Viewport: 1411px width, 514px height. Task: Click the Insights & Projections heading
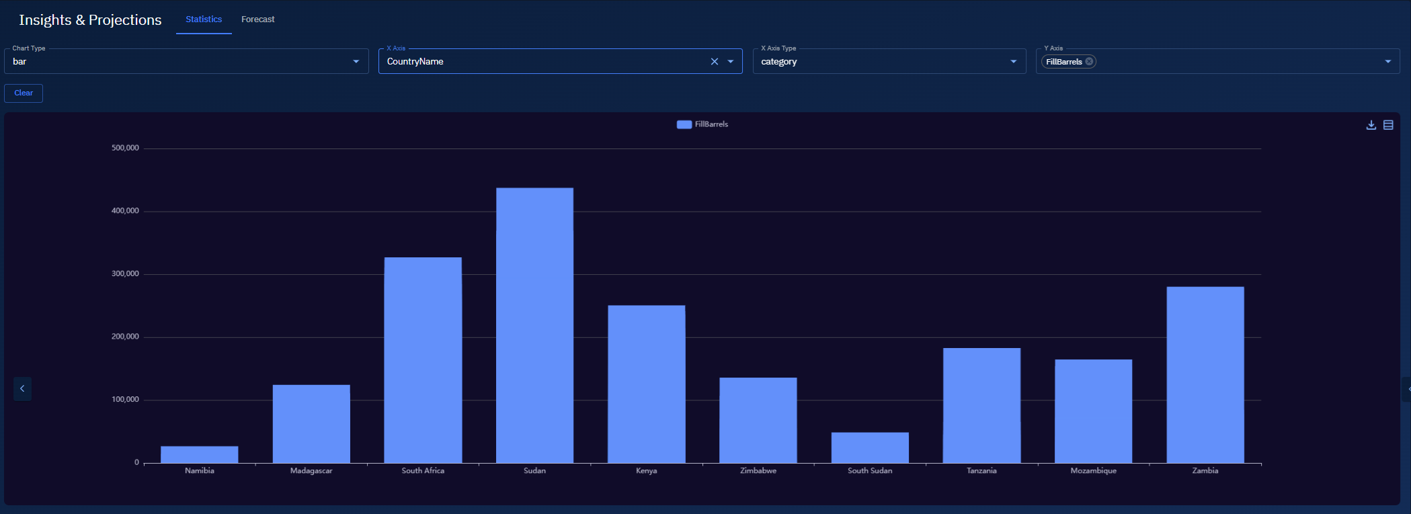pos(90,20)
